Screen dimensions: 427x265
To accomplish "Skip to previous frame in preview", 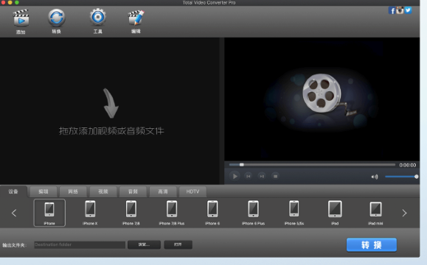I will click(x=248, y=177).
